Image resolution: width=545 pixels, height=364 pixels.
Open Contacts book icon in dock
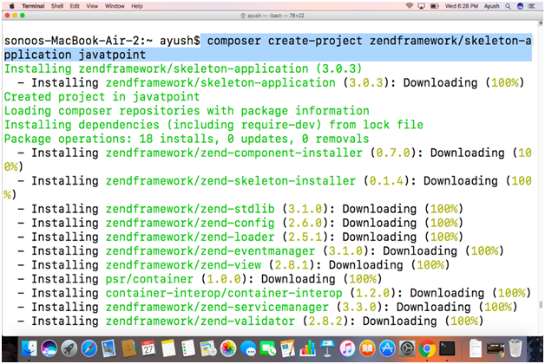pos(128,348)
